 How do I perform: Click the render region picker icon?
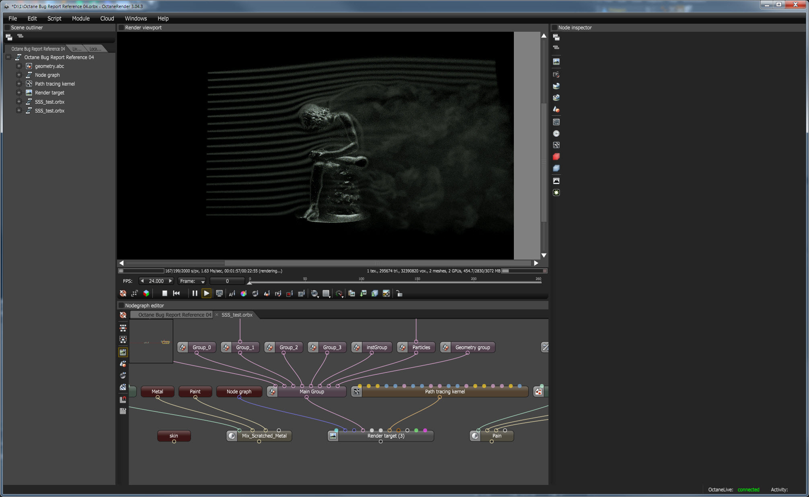290,294
